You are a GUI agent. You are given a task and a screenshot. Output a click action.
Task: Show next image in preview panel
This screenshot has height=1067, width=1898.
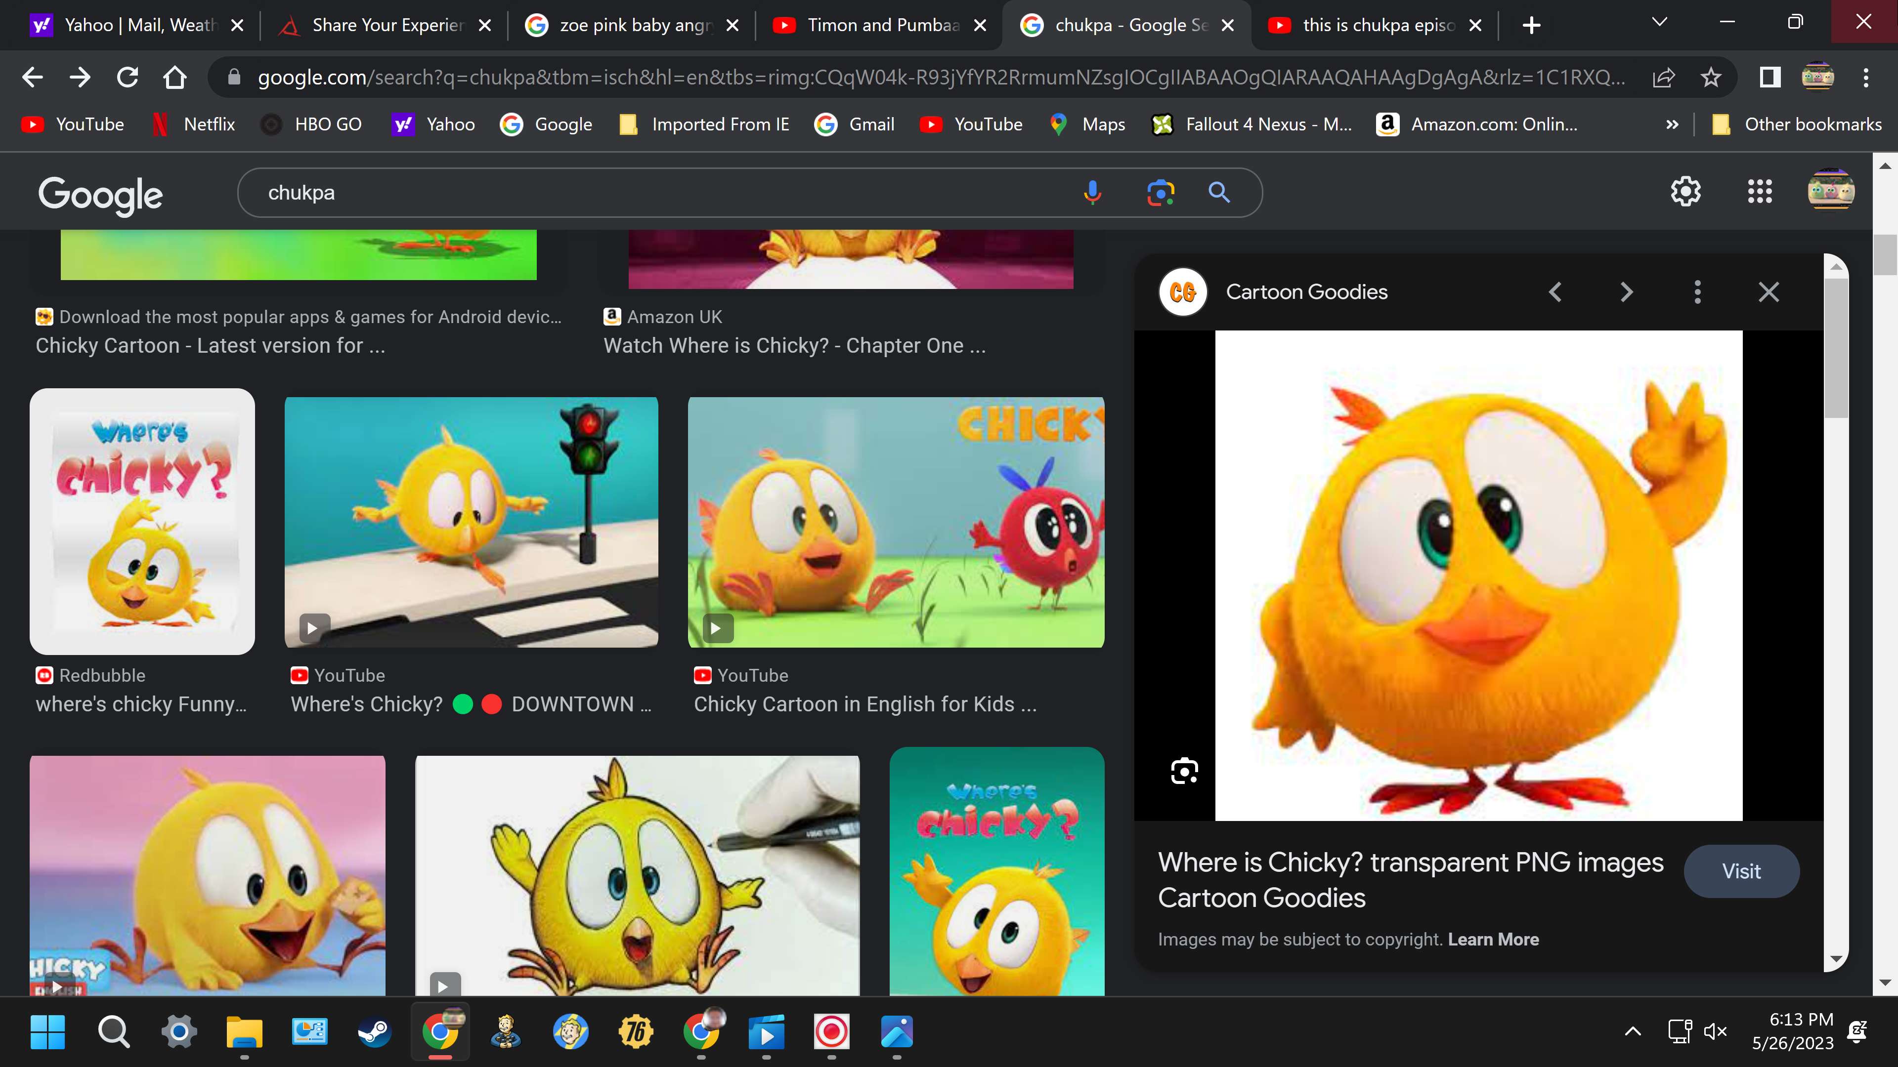[x=1626, y=292]
